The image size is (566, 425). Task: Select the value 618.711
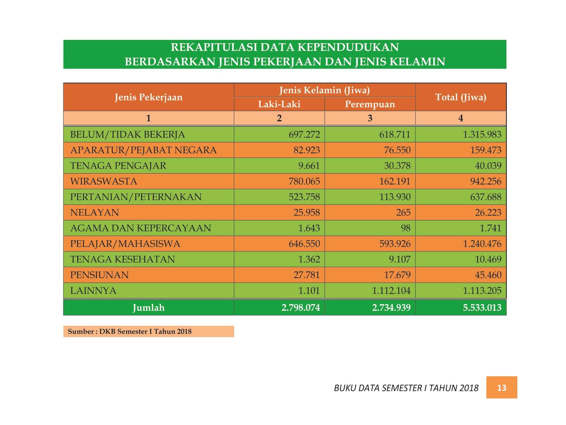pos(395,134)
